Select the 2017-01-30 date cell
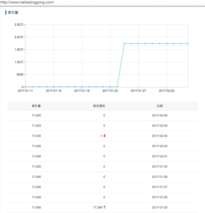The height and width of the screenshot is (213, 205). pos(160,167)
